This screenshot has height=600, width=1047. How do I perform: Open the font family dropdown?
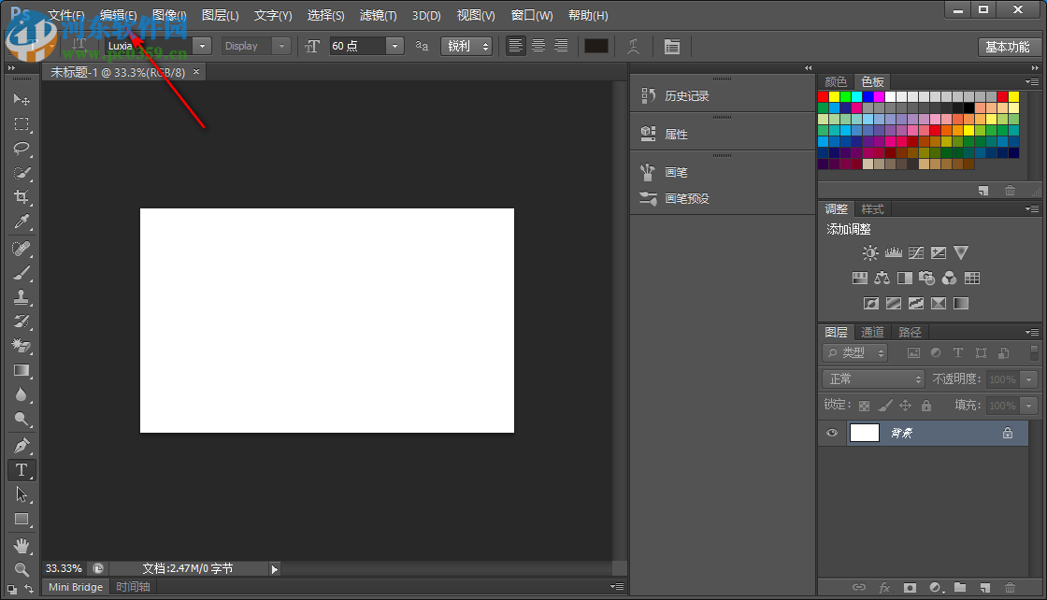pos(200,45)
